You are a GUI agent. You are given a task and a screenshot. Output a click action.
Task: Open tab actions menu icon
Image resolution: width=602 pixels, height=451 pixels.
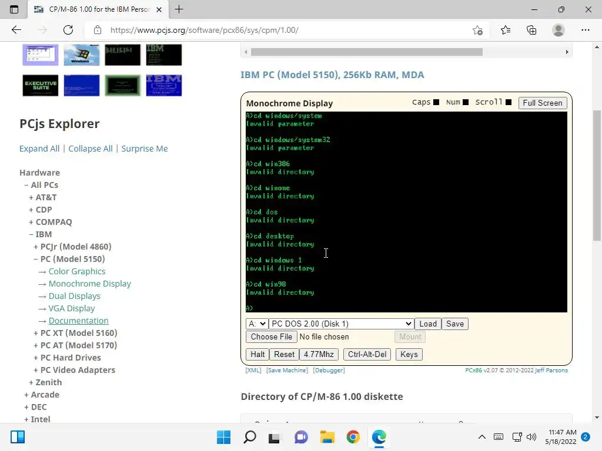[14, 9]
